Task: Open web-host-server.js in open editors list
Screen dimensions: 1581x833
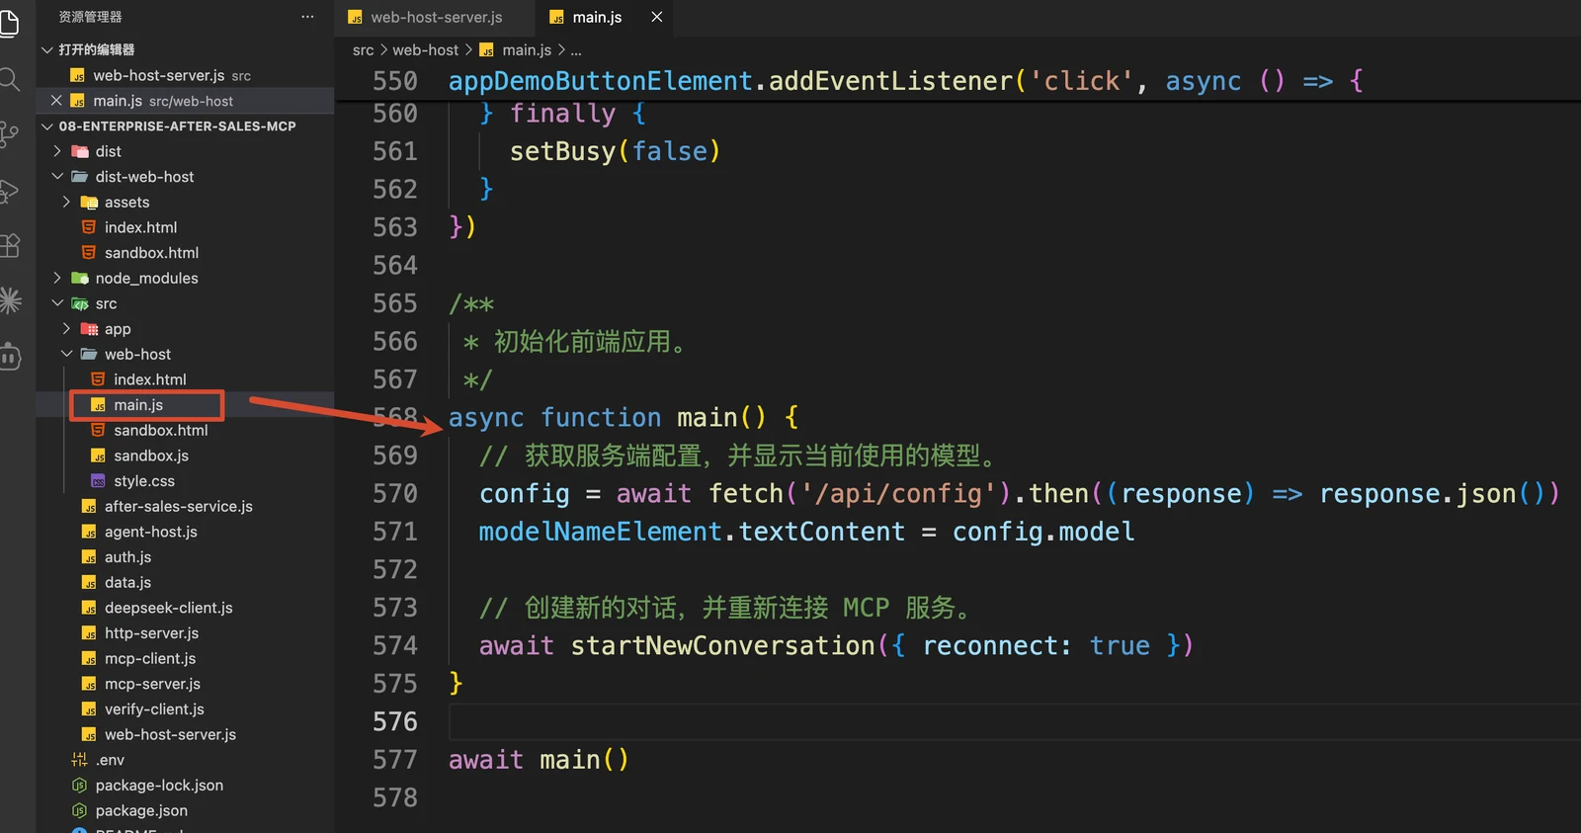Action: [185, 75]
